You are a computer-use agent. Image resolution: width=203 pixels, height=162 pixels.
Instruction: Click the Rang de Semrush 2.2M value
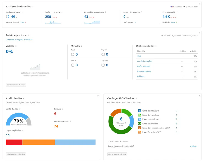click(22, 23)
